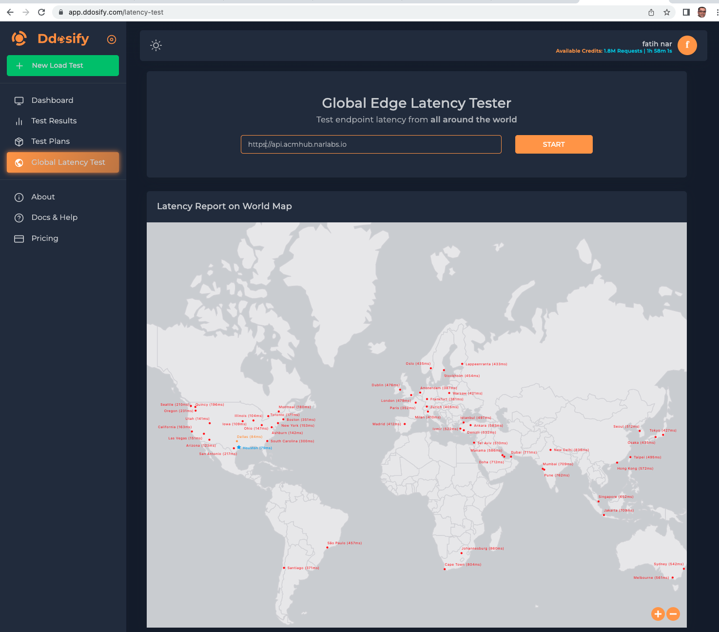Open Docs & Help section

(x=54, y=217)
